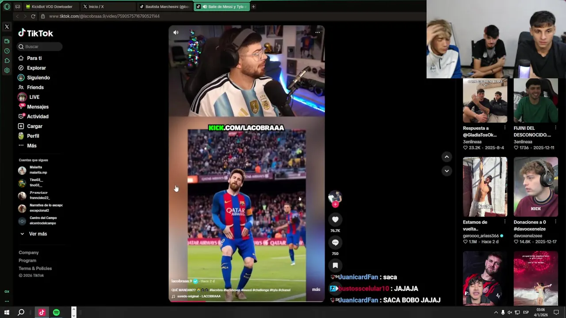Open FIJINI DEL DESCONOCIDO video thumbnail
The height and width of the screenshot is (318, 566).
tap(536, 101)
